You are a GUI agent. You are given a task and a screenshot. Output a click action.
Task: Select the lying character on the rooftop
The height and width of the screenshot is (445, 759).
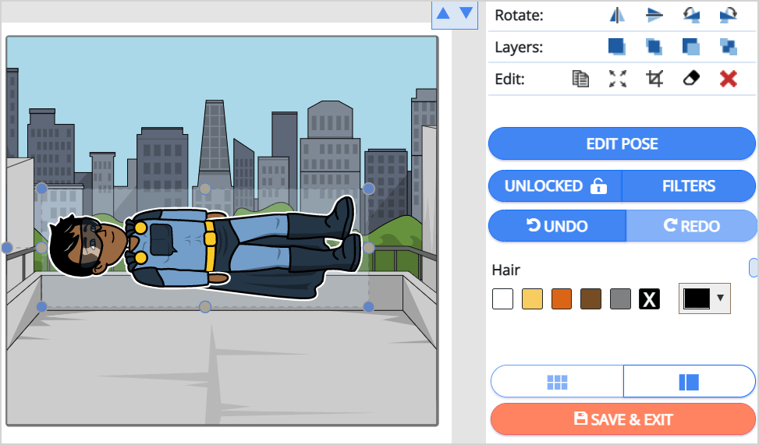click(x=205, y=248)
